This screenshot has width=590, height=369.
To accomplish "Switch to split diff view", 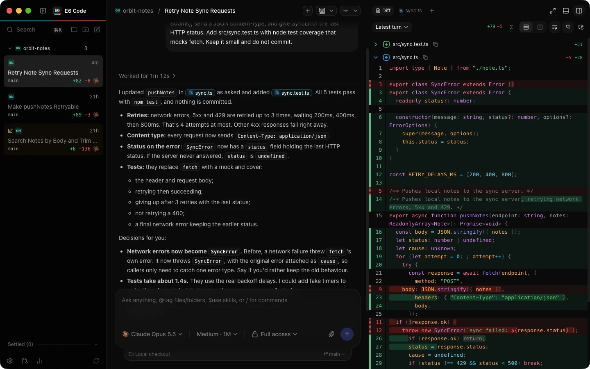I will (x=540, y=27).
